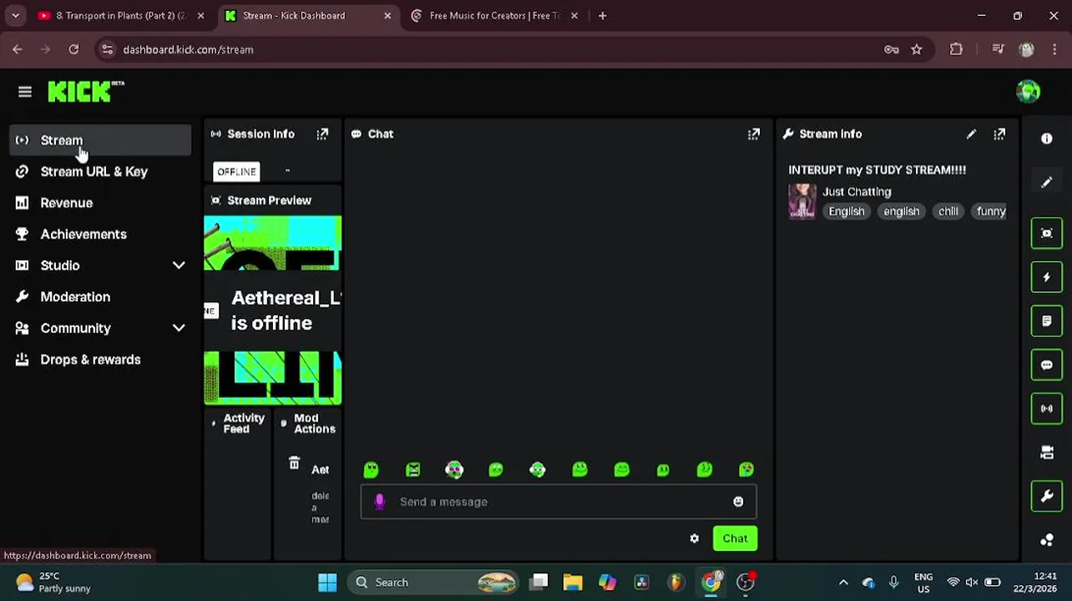Expand the Community submenu chevron
1072x601 pixels.
pyautogui.click(x=179, y=328)
